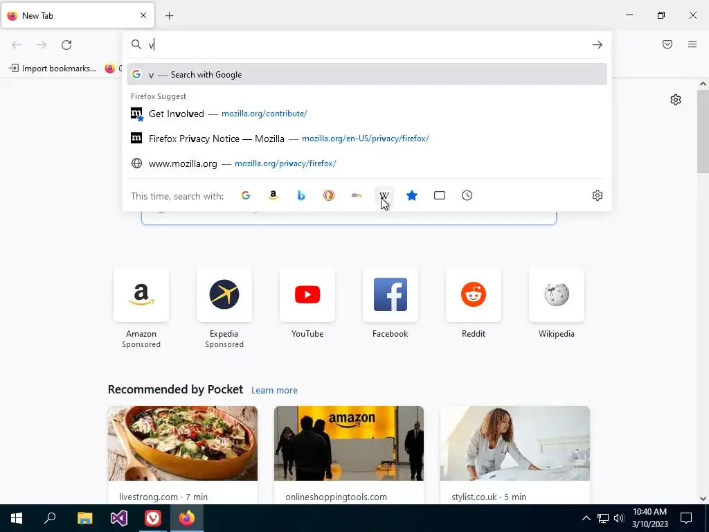The height and width of the screenshot is (532, 709).
Task: Click in the address bar text field
Action: coord(366,45)
